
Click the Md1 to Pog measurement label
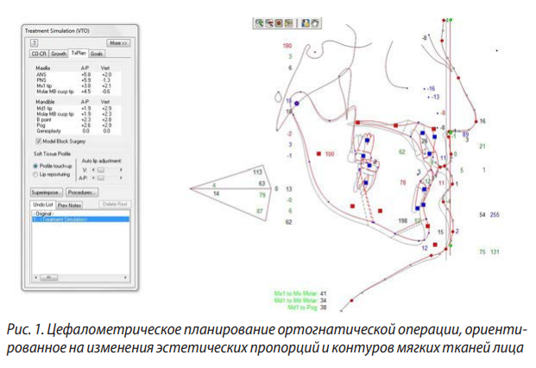coord(302,308)
